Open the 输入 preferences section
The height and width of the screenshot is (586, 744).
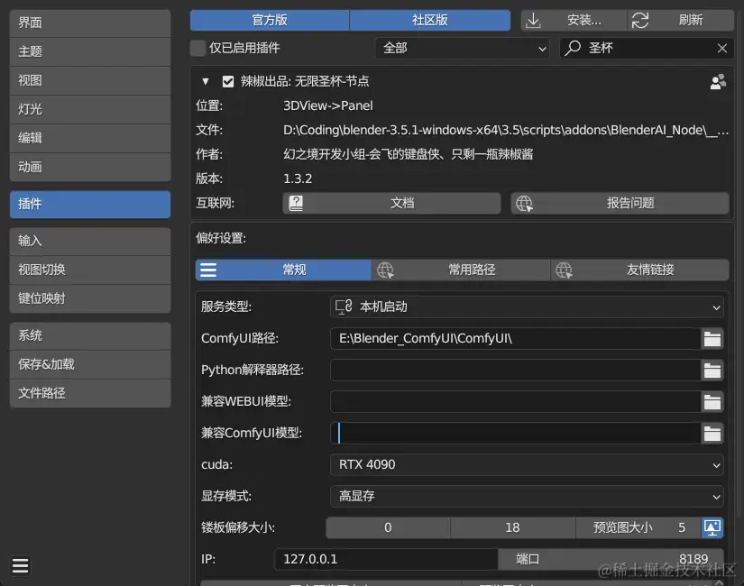(90, 241)
